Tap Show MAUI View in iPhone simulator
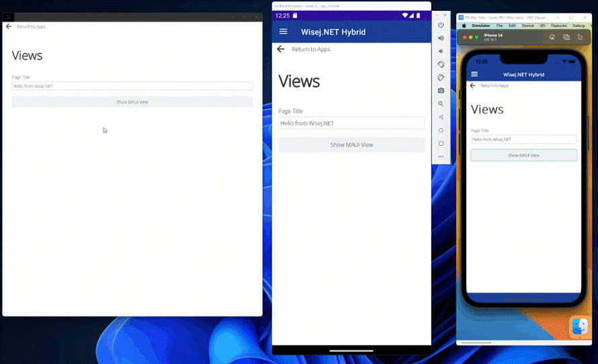The image size is (598, 364). click(x=523, y=155)
